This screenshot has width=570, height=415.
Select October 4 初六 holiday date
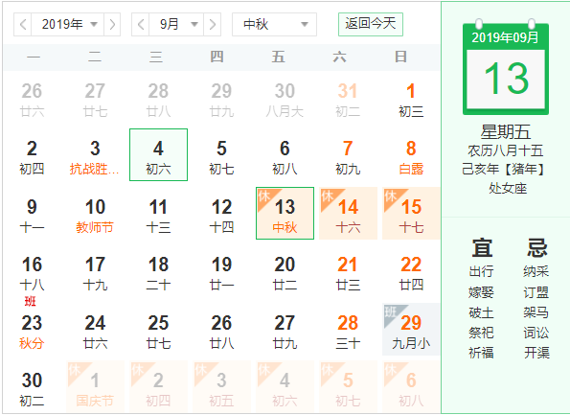[285, 387]
